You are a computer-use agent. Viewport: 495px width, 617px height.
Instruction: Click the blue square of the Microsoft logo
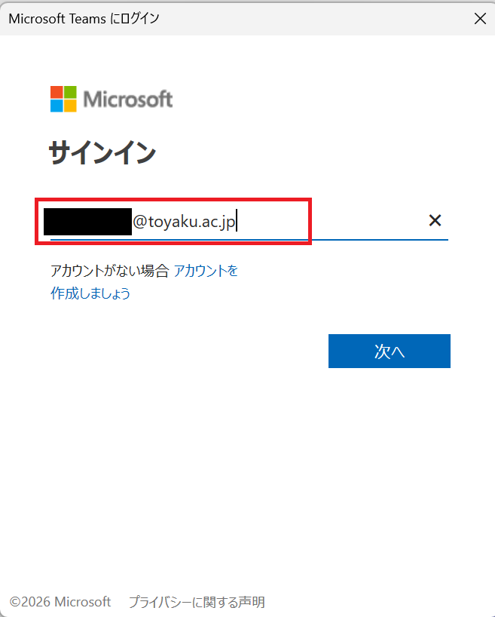pyautogui.click(x=57, y=106)
